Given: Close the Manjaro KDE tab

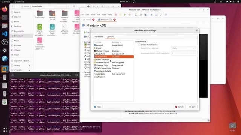Looking at the screenshot, I should tap(114, 19).
